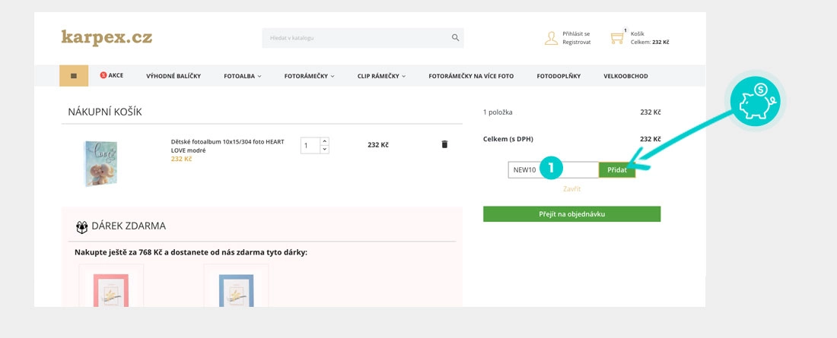This screenshot has height=338, width=837.
Task: Open the hamburger categories menu
Action: click(x=74, y=76)
